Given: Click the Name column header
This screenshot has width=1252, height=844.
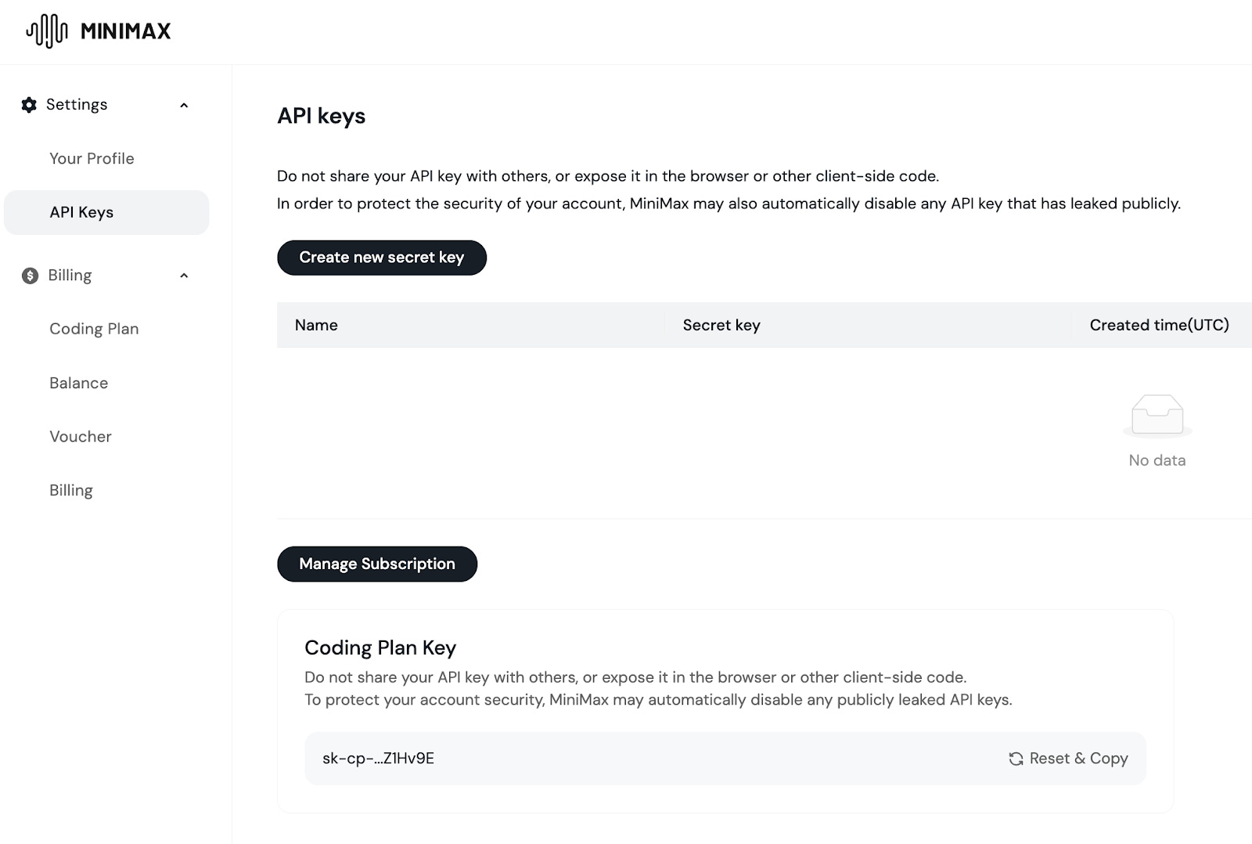Looking at the screenshot, I should click(x=316, y=325).
